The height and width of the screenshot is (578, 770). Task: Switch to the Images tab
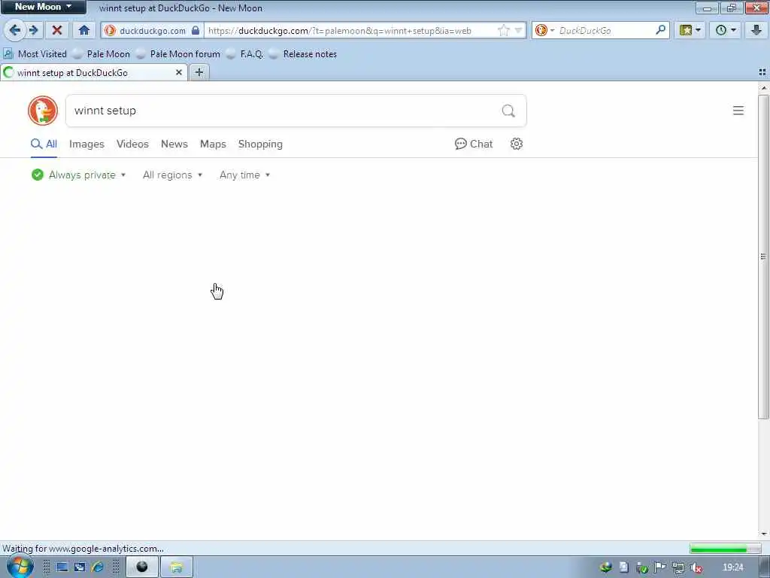pyautogui.click(x=86, y=144)
